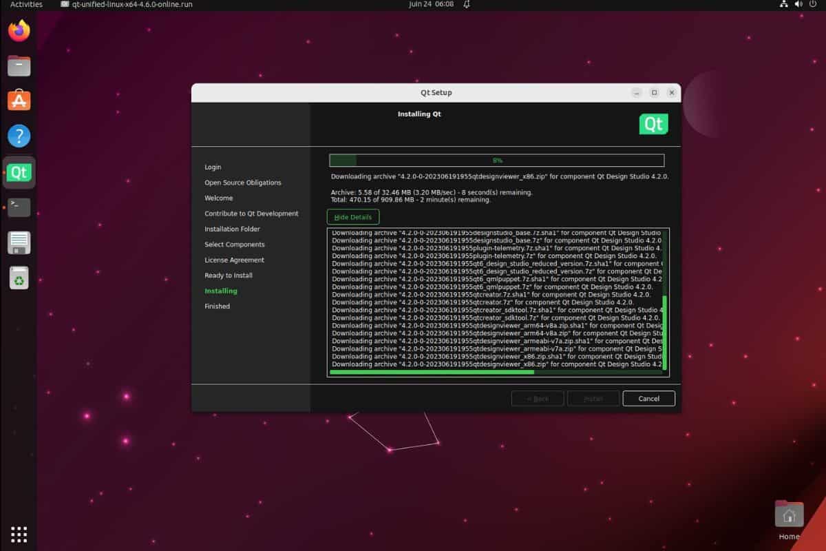Viewport: 826px width, 551px height.
Task: Click log line for qtdesignviewer_arm64-v8a.zip.sha1
Action: pyautogui.click(x=496, y=326)
